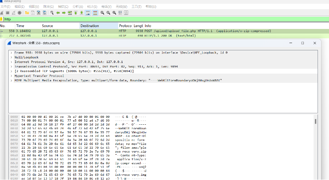Sort by the Length column header
The image size is (329, 180).
[x=138, y=26]
